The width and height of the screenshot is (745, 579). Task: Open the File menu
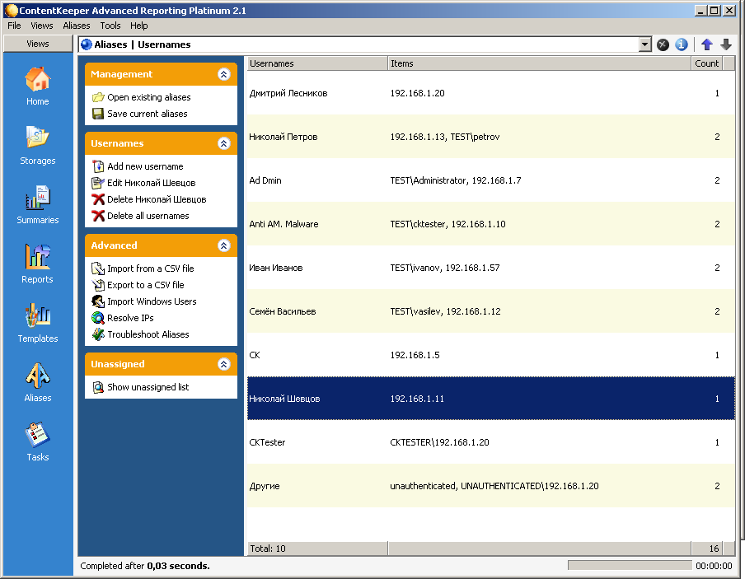pos(14,26)
